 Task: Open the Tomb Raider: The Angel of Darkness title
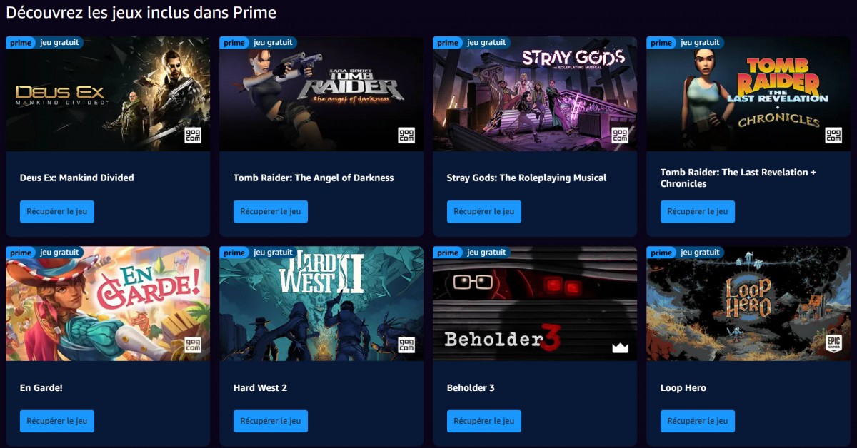[314, 178]
